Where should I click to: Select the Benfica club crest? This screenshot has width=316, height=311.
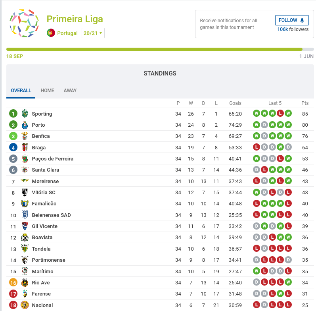25,136
